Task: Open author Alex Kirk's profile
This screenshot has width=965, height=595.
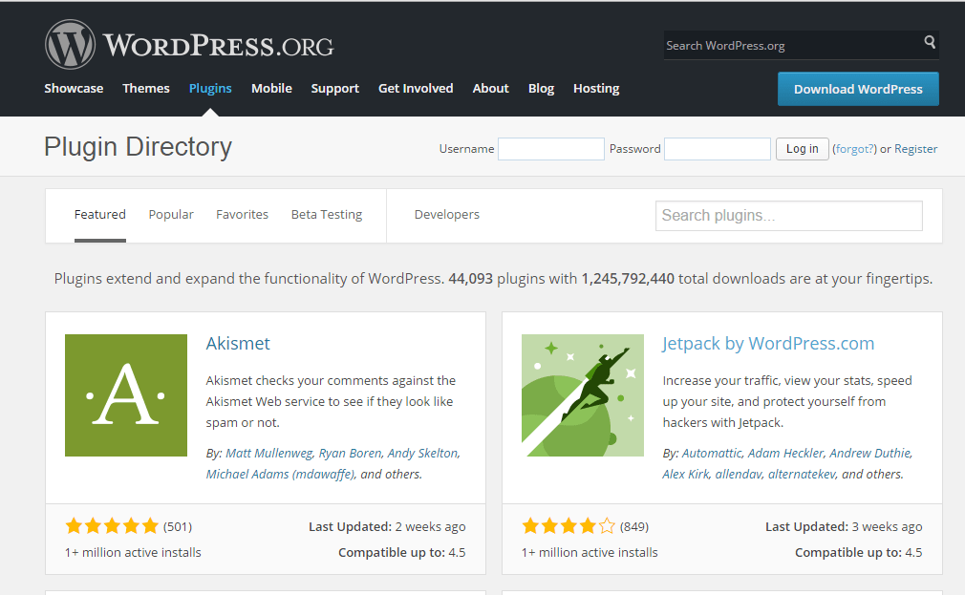Action: coord(686,475)
